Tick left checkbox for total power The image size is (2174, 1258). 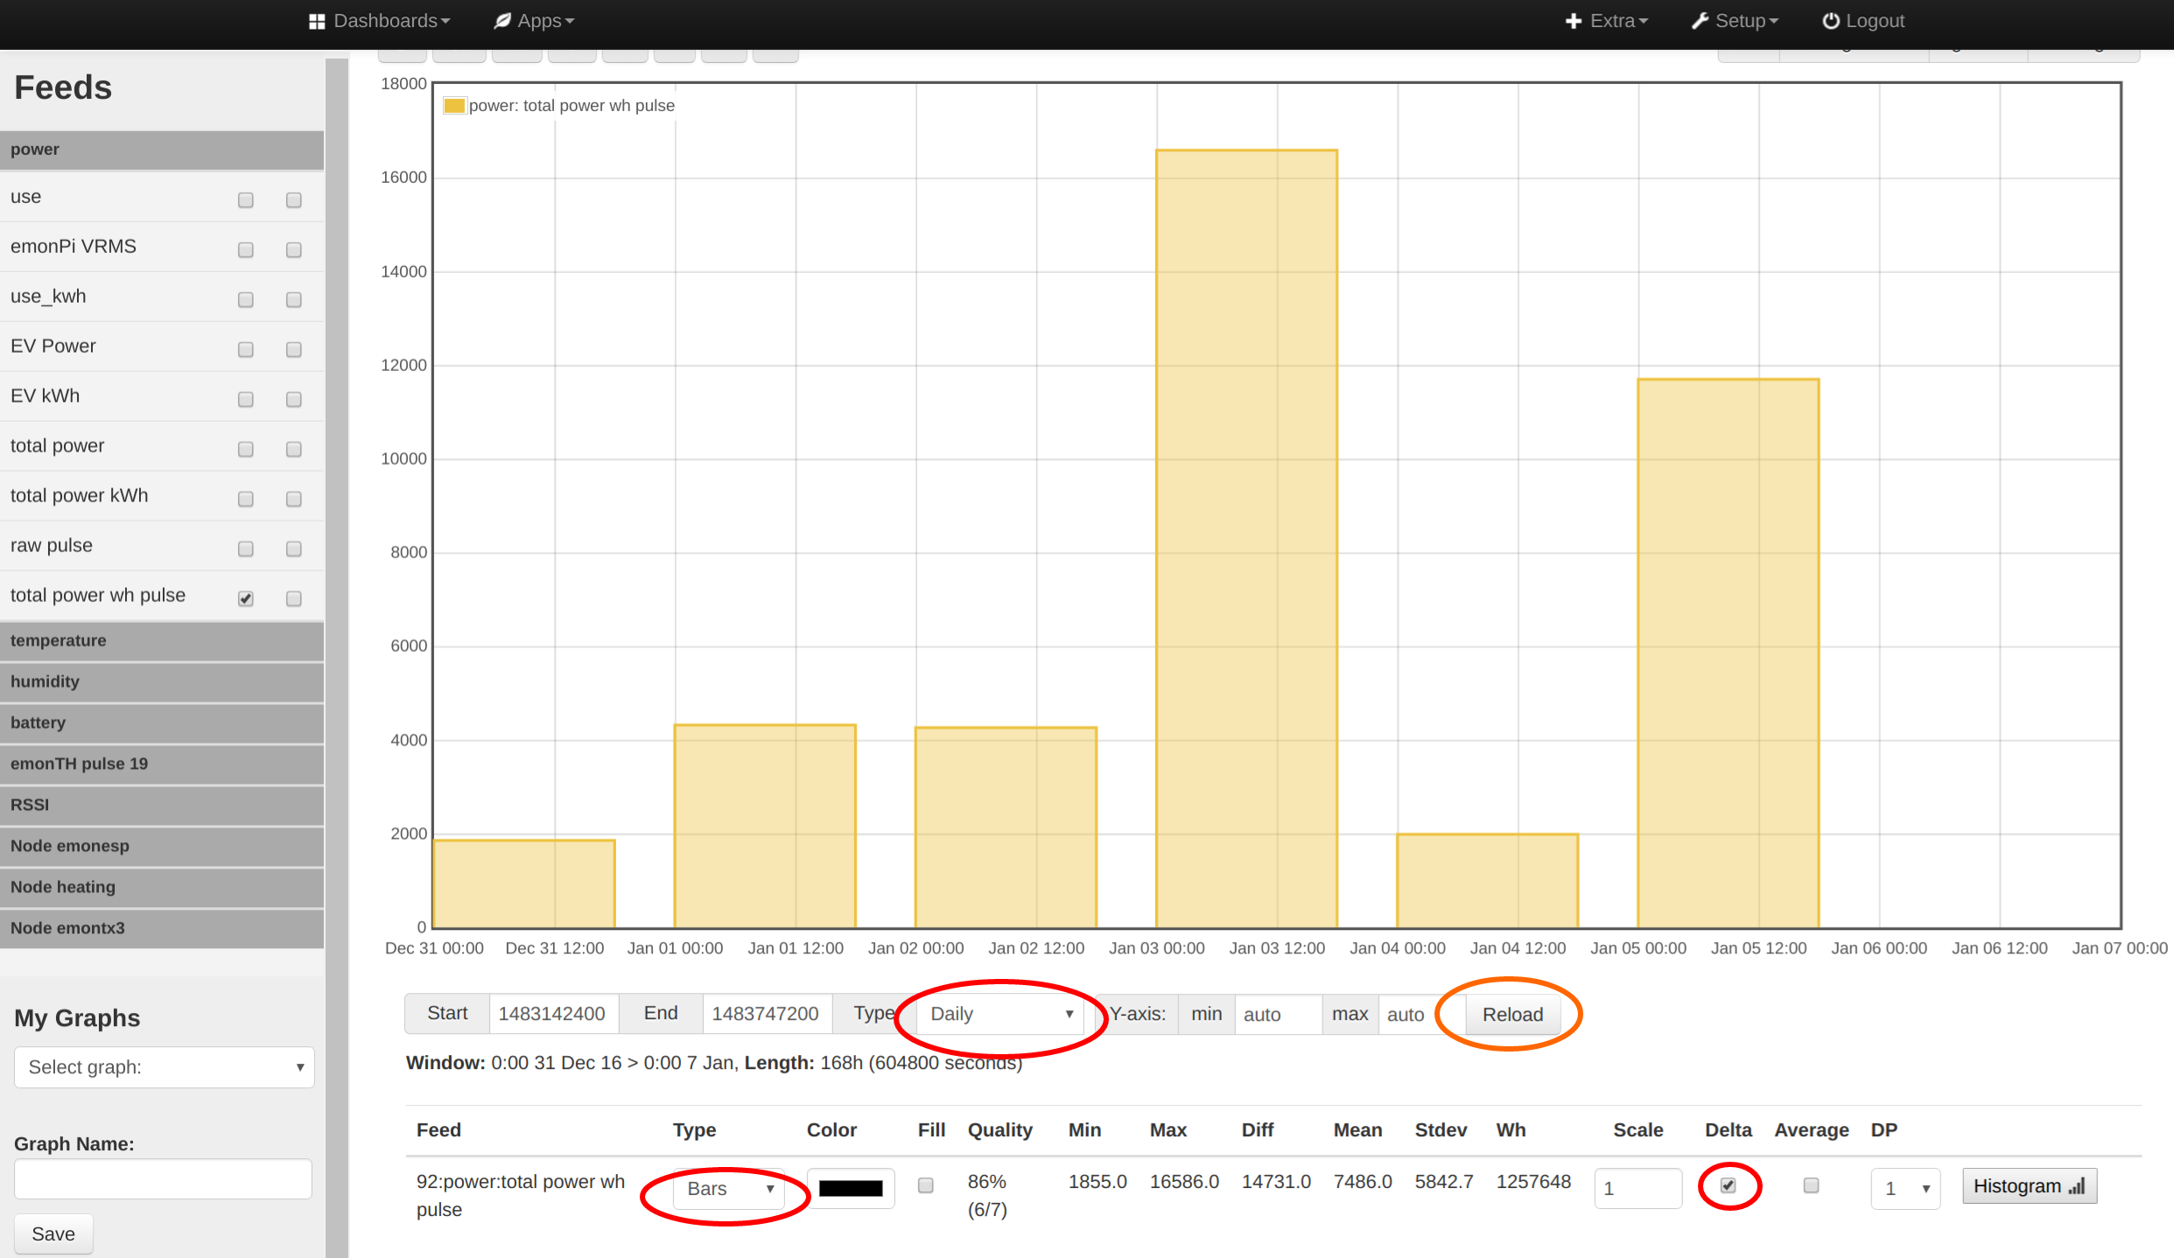[246, 450]
